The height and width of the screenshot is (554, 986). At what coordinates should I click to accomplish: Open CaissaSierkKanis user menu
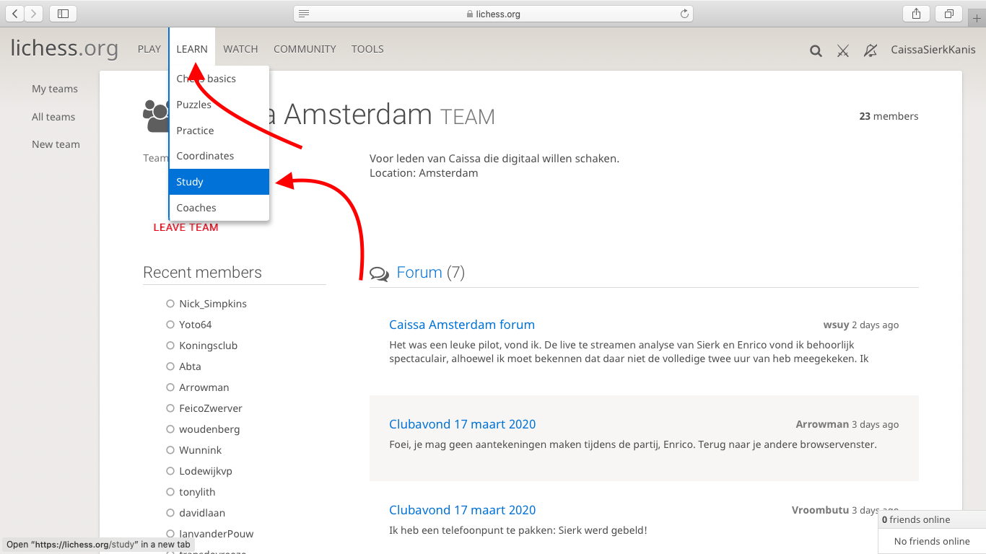[933, 50]
